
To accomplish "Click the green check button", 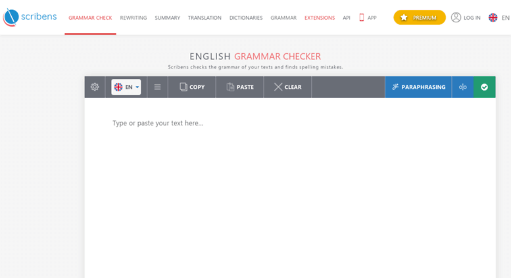I will click(x=484, y=87).
